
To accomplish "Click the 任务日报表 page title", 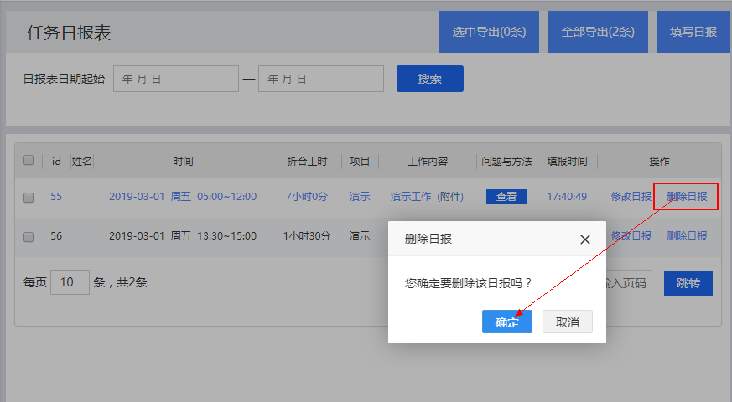I will point(69,33).
